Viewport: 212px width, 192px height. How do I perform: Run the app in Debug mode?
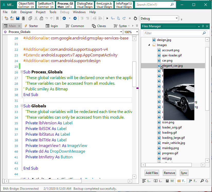tap(107, 18)
